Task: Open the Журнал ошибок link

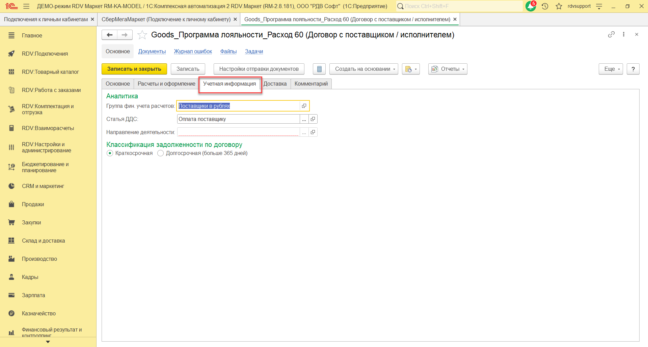Action: pos(193,52)
